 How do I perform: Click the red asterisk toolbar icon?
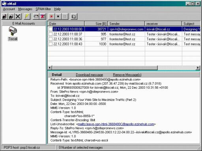click(51, 17)
